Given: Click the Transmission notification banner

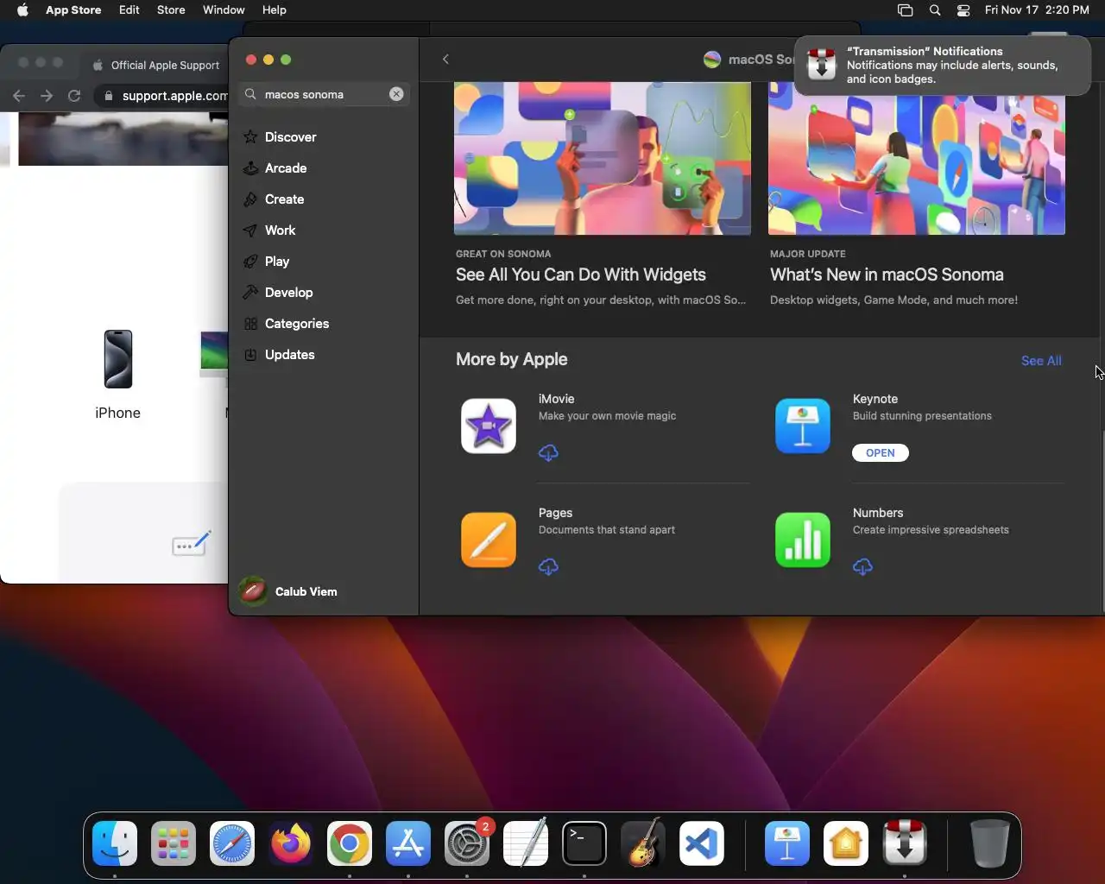Looking at the screenshot, I should point(943,65).
